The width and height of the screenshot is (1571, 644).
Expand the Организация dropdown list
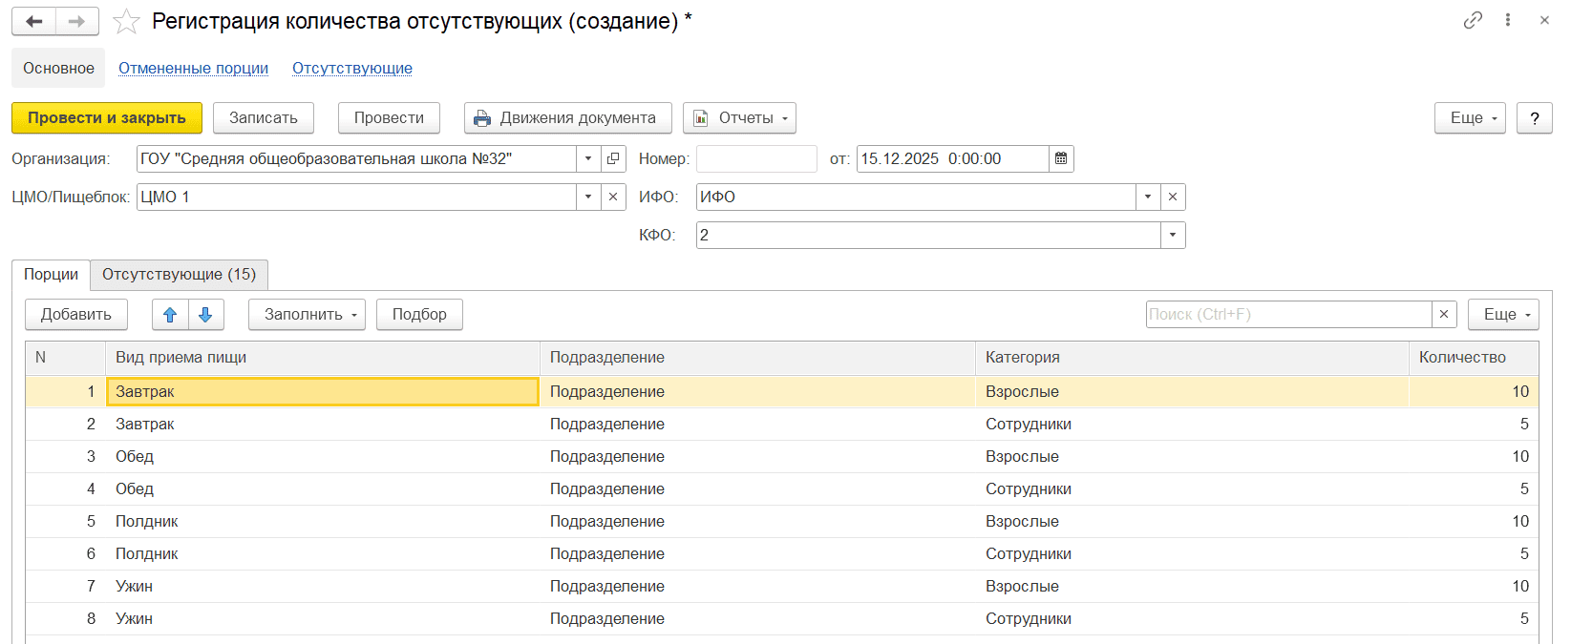click(588, 159)
